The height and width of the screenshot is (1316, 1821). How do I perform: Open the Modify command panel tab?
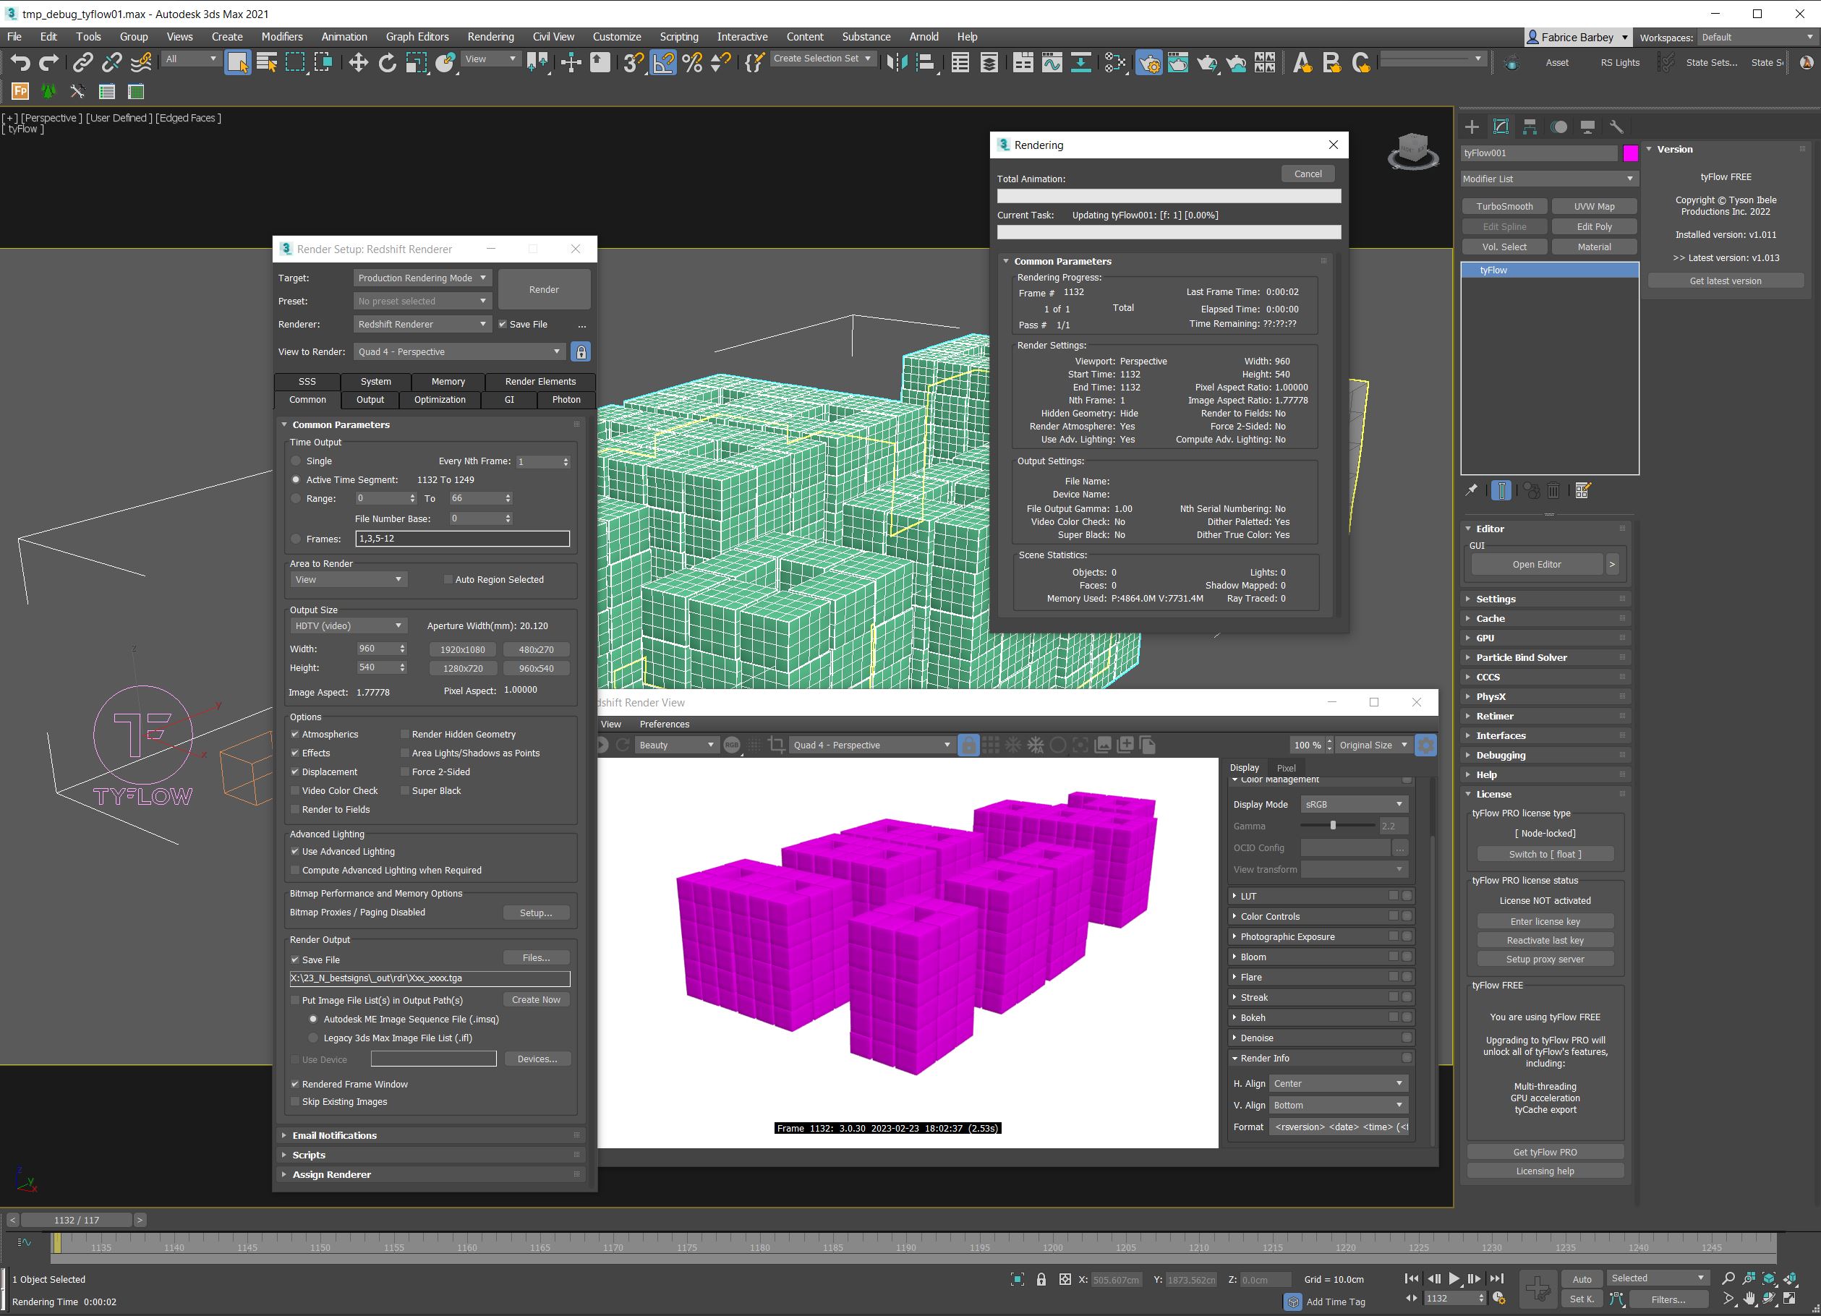1501,127
